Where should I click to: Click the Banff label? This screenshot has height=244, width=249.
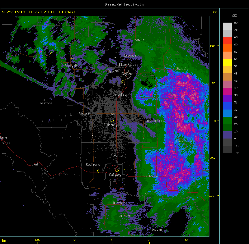coord(36,164)
